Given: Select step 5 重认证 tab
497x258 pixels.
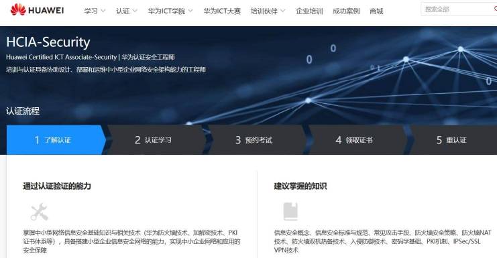Looking at the screenshot, I should pyautogui.click(x=454, y=139).
